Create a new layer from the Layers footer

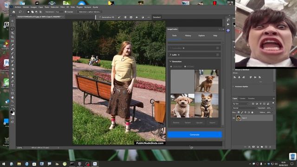tap(266, 147)
